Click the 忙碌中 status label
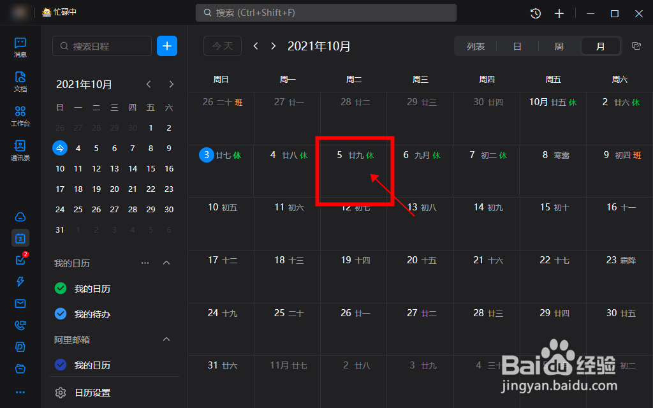 65,12
